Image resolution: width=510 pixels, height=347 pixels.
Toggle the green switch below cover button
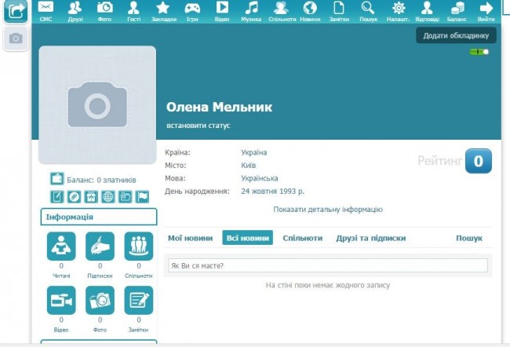coord(479,52)
